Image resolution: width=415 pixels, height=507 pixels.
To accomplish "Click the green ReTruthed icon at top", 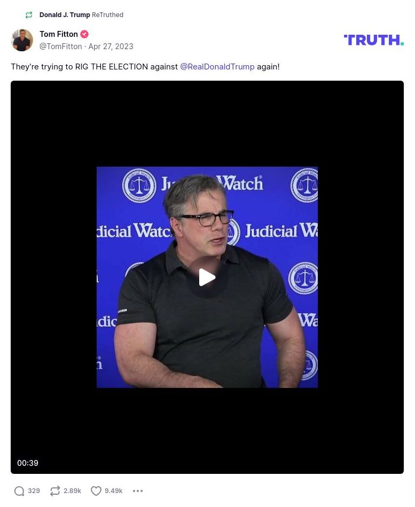I will click(29, 15).
